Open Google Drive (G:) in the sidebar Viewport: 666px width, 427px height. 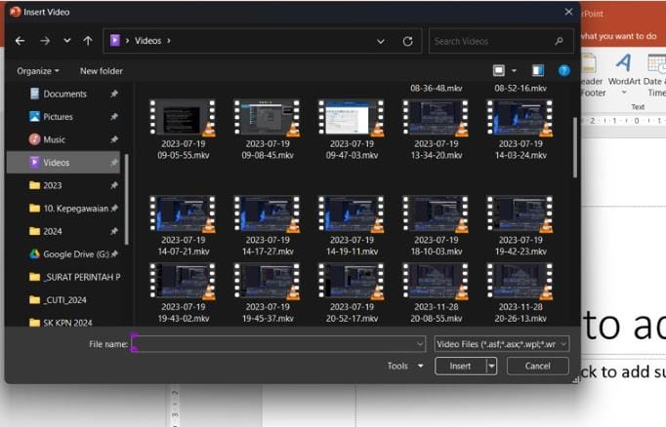tap(74, 254)
